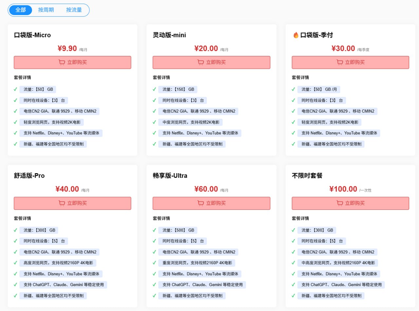Click the 口袋版-季付 plan title
The height and width of the screenshot is (311, 419).
point(317,35)
